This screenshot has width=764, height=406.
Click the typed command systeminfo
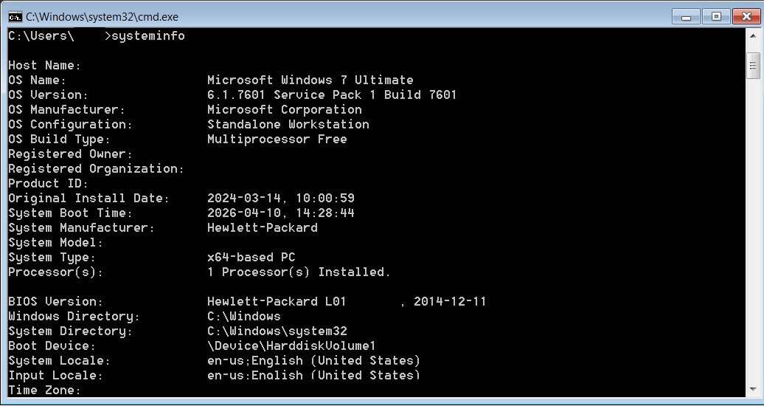point(148,36)
